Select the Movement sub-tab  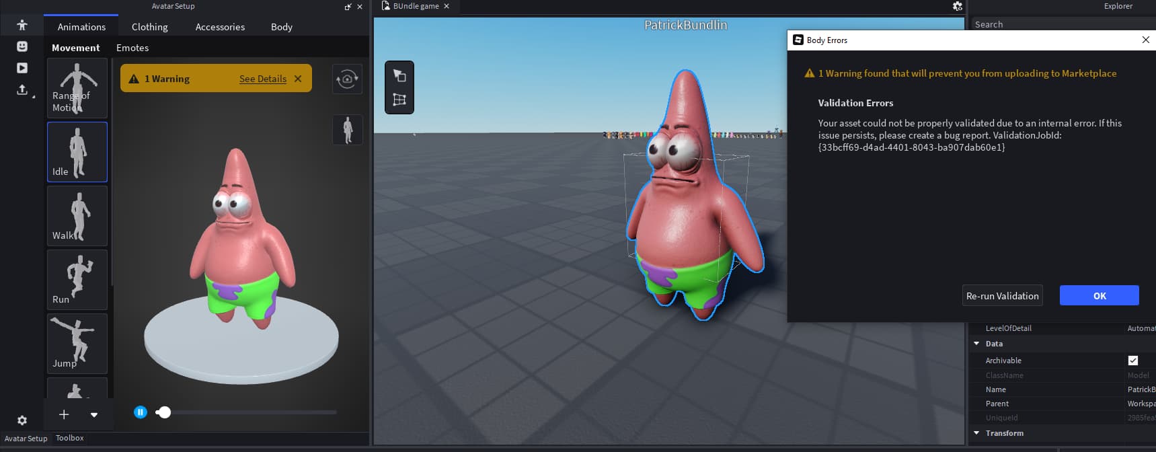click(76, 48)
